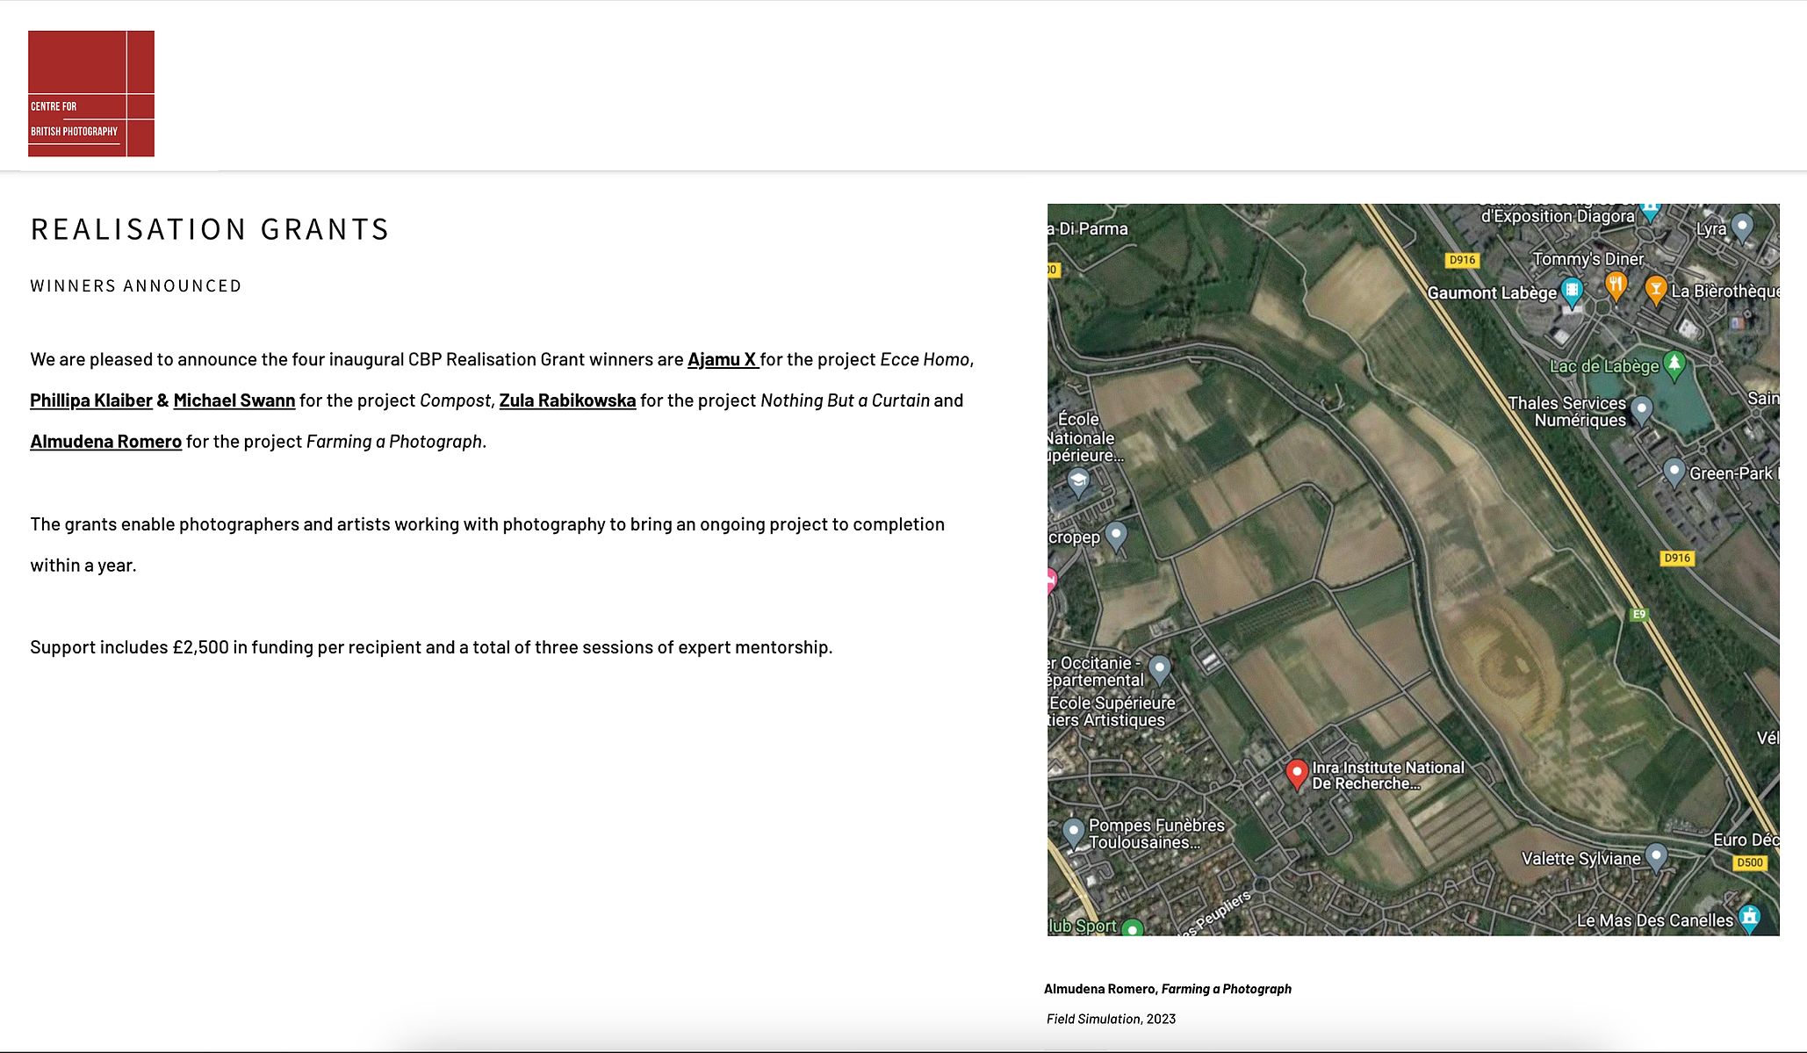Viewport: 1807px width, 1053px height.
Task: Click the 'Field Simulation, 2023' caption
Action: click(x=1111, y=1019)
